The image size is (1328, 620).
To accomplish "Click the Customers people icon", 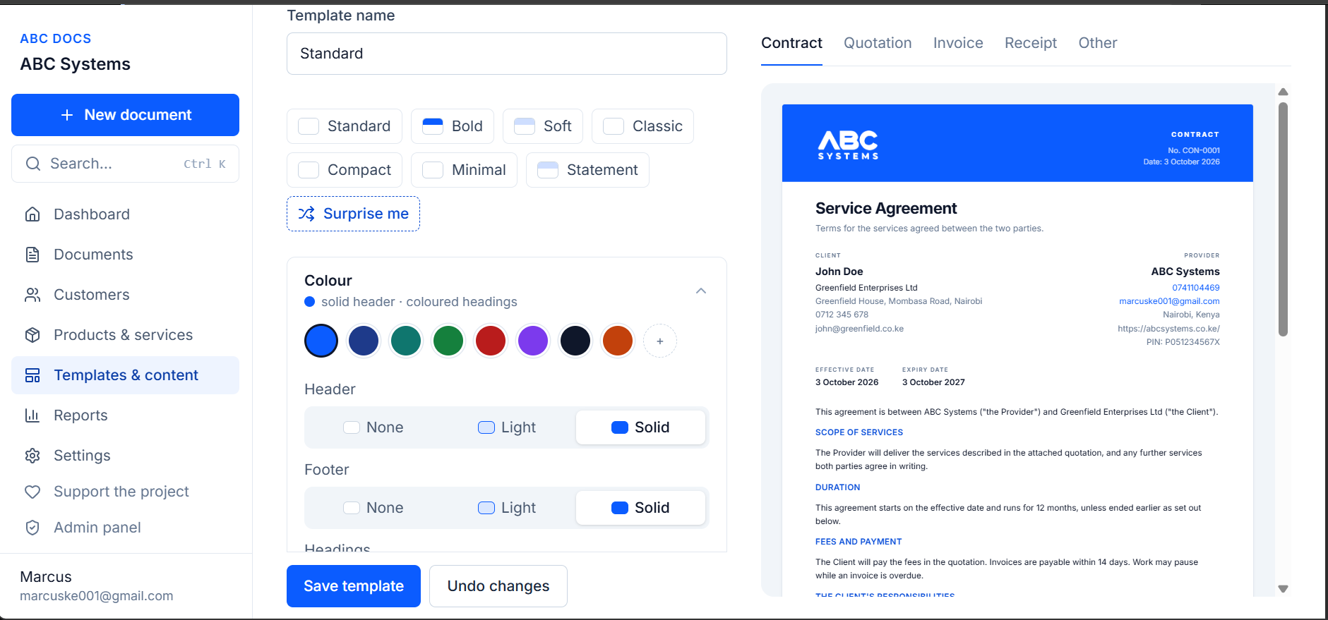I will click(32, 295).
